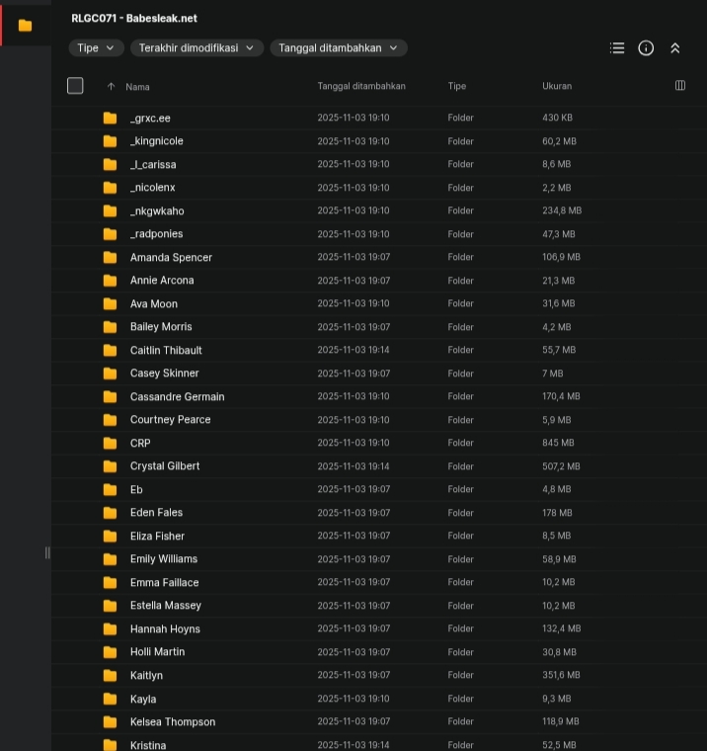Click the folder name Eb
Viewport: 707px width, 751px height.
point(136,489)
